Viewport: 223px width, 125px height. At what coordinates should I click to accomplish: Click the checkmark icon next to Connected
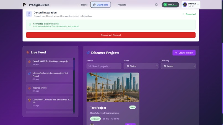click(183, 14)
